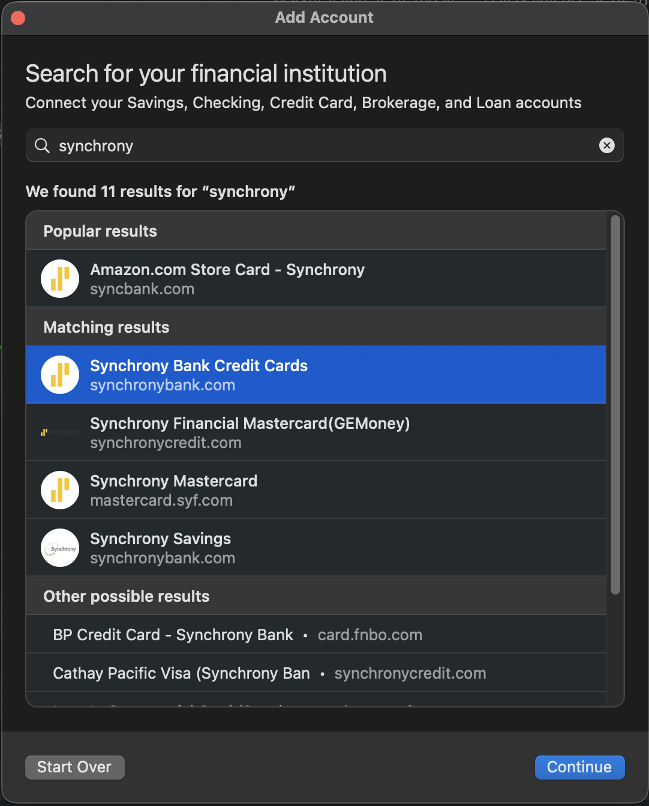Click the results list scrollbar
This screenshot has width=649, height=806.
615,405
